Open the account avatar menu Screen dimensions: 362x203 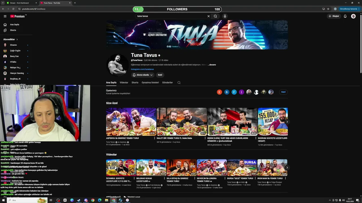coord(353,16)
